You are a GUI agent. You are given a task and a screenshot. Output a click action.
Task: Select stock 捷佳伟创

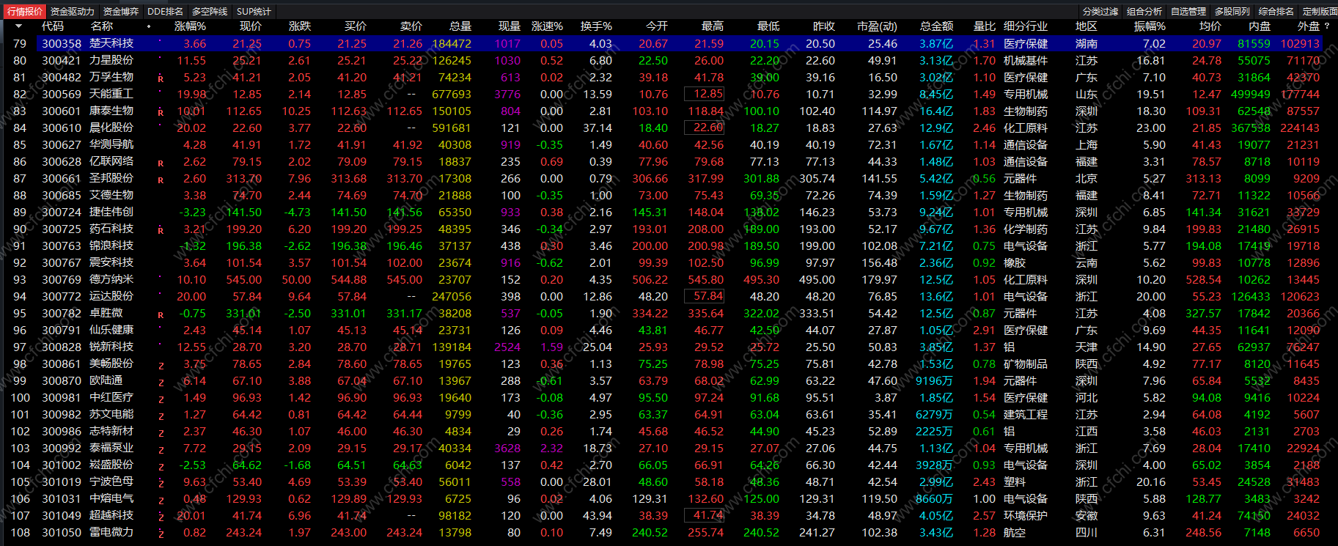[x=111, y=213]
